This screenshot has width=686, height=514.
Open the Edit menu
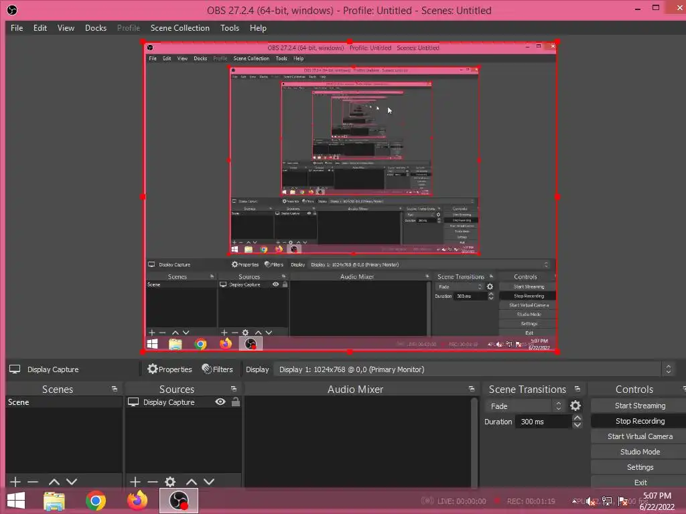point(40,28)
